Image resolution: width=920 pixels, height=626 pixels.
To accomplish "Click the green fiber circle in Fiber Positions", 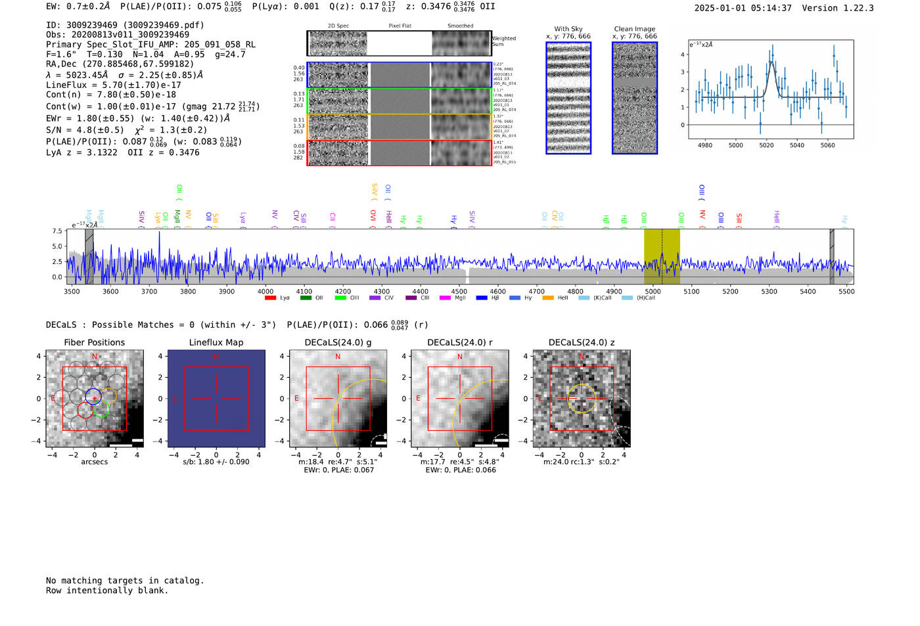I will click(101, 409).
